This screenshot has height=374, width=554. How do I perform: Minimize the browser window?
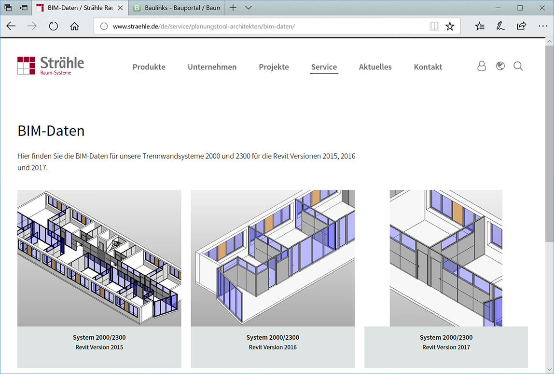[498, 7]
